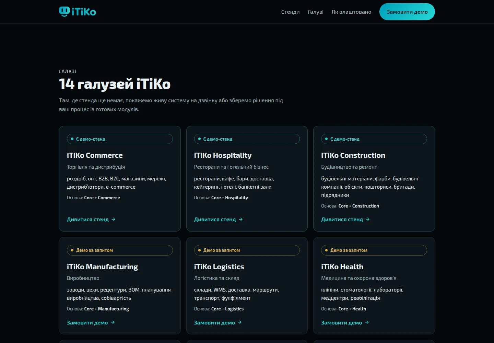
Task: Click Демо за запитом badge on Health
Action: pyautogui.click(x=374, y=250)
